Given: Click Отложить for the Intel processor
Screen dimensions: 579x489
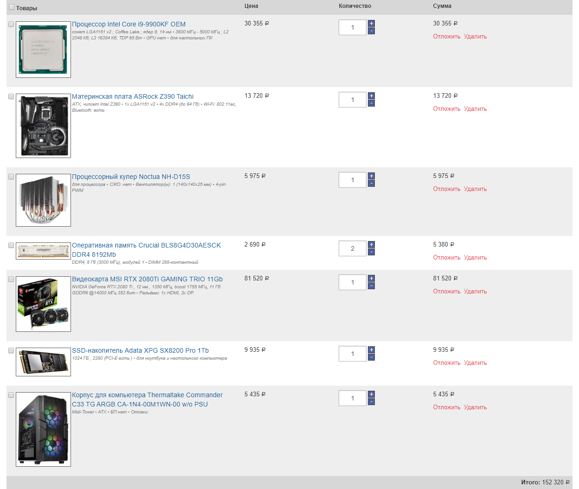Looking at the screenshot, I should (447, 37).
